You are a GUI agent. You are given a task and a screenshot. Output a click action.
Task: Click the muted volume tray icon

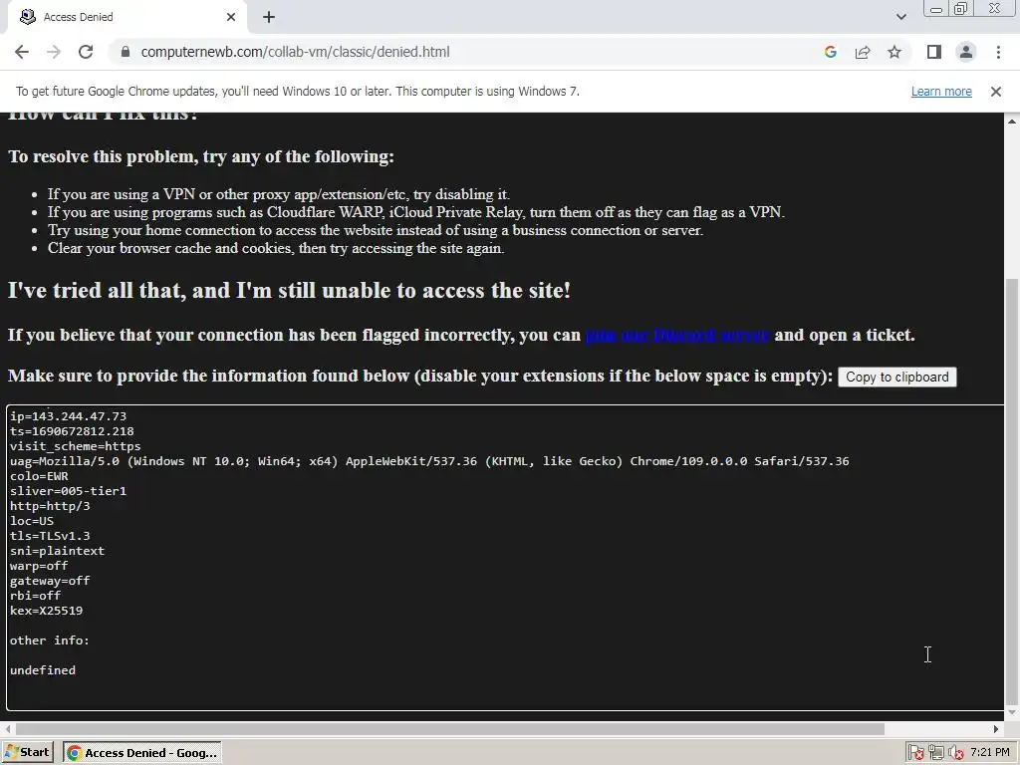(x=955, y=753)
